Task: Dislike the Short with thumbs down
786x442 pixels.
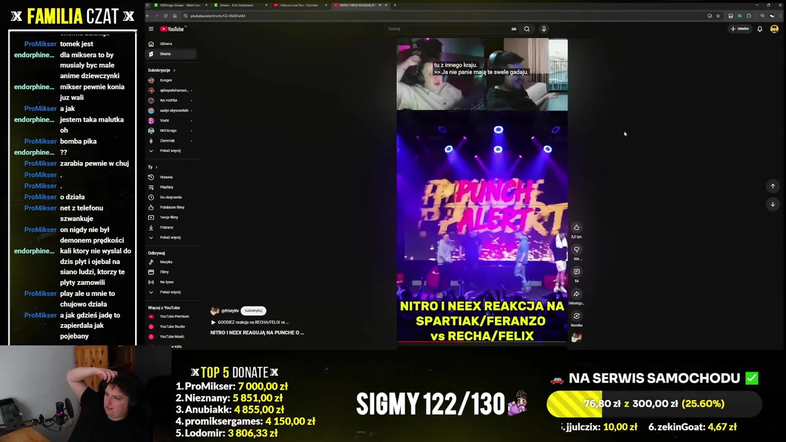Action: pyautogui.click(x=577, y=250)
